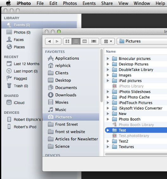Open Front Street folder in Favorites
The height and width of the screenshot is (179, 167).
click(63, 124)
